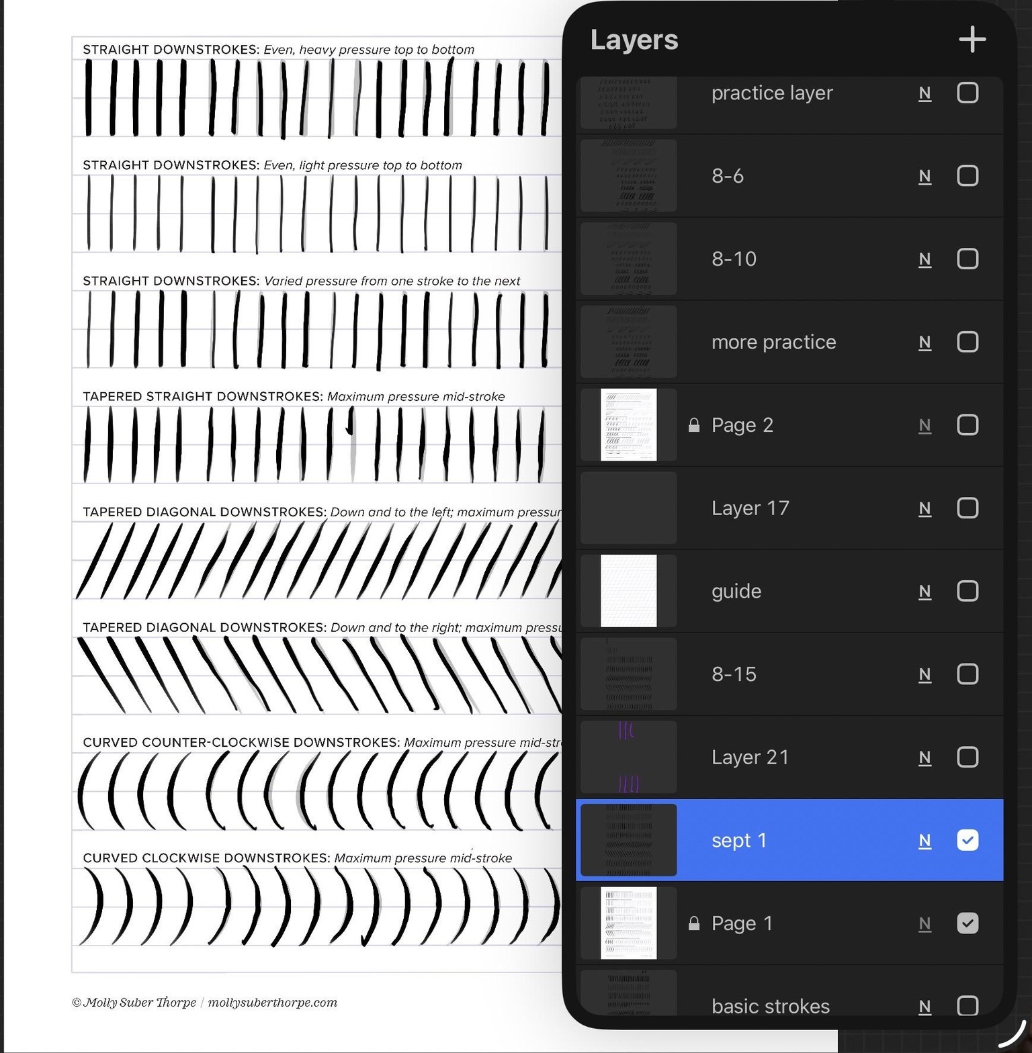
Task: Click the sept 1 layer name
Action: (x=739, y=841)
